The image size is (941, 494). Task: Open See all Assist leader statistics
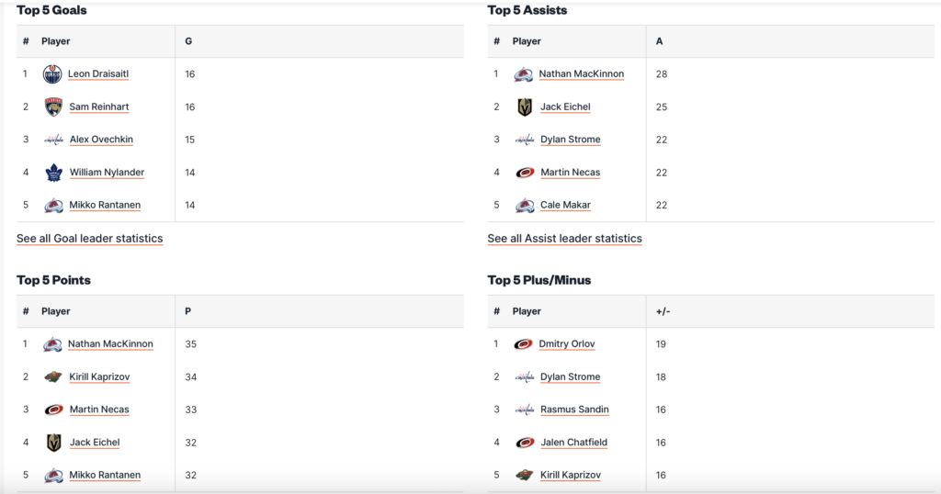[x=564, y=239]
